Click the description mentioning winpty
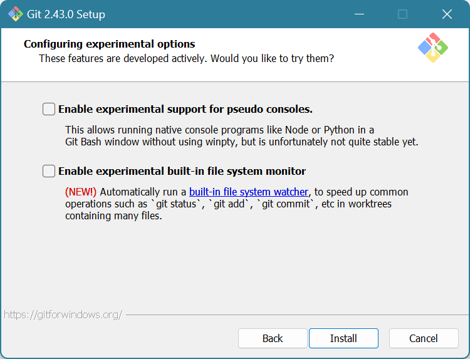 click(242, 136)
